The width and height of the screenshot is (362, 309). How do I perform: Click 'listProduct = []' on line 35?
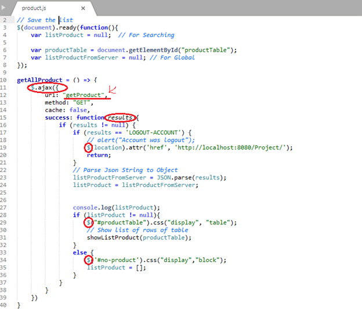[117, 268]
